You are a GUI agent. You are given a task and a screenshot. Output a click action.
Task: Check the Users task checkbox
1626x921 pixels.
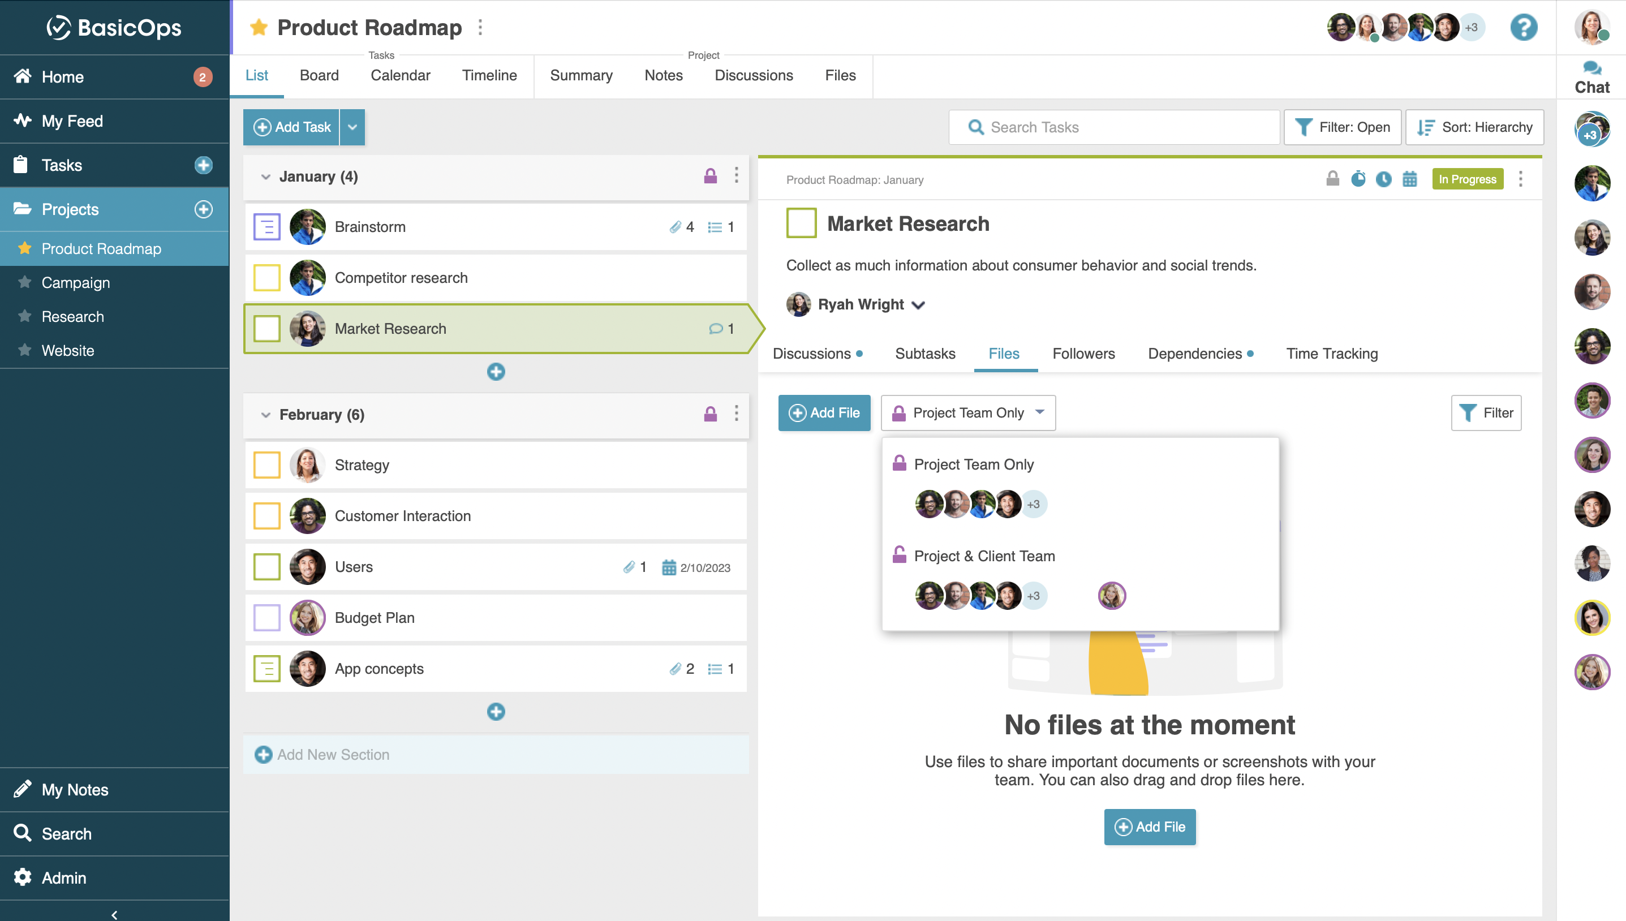pos(267,567)
